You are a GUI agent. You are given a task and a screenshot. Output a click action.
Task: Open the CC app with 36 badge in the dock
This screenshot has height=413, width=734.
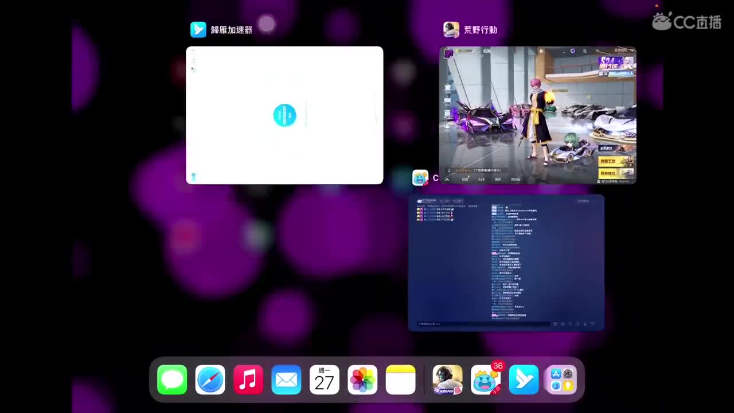click(x=486, y=380)
